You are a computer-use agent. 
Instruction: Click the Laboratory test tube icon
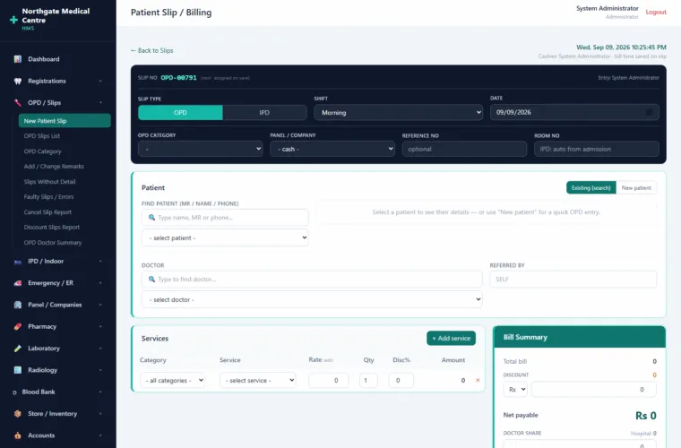(17, 349)
